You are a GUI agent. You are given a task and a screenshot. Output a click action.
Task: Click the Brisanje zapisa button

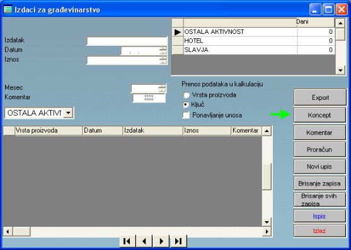pyautogui.click(x=320, y=183)
